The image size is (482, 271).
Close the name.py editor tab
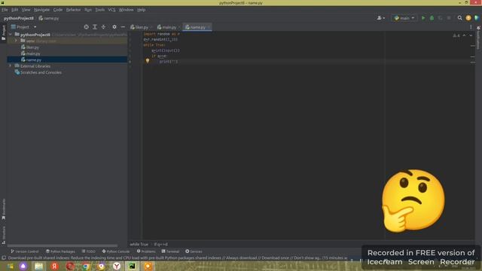pos(209,27)
